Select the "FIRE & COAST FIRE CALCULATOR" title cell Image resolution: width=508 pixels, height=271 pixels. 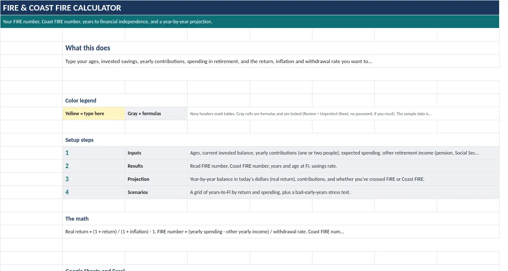pyautogui.click(x=250, y=8)
